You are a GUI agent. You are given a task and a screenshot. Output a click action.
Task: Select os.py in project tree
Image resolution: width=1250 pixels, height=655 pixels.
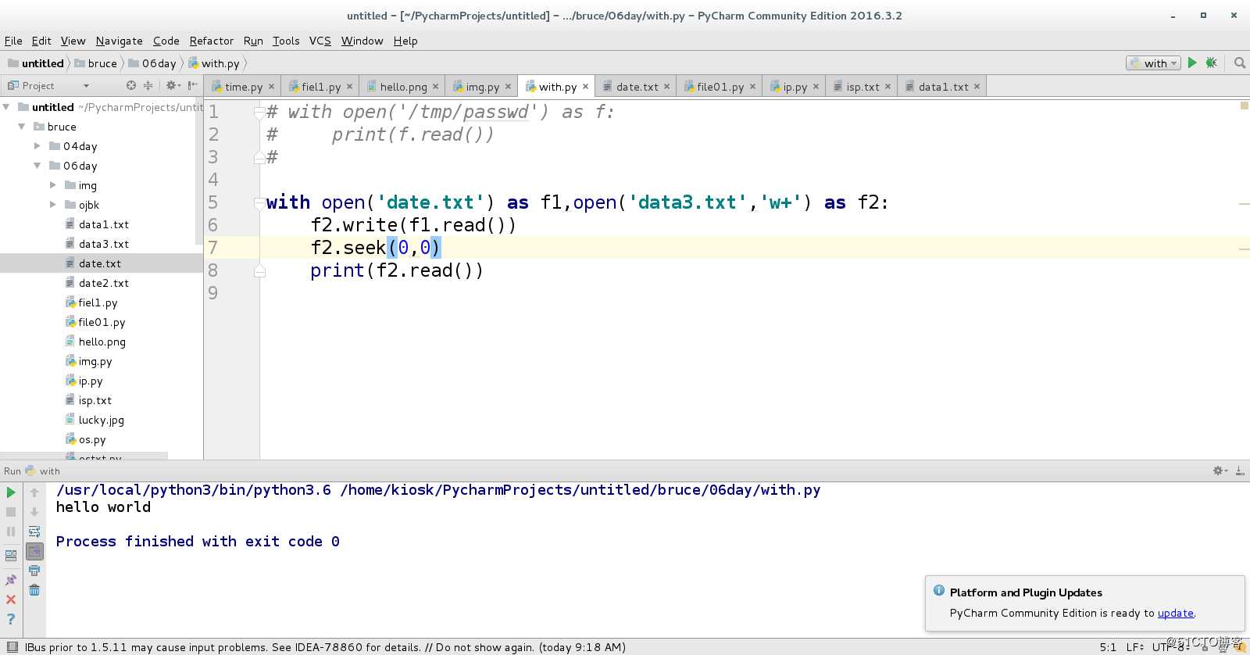(92, 439)
